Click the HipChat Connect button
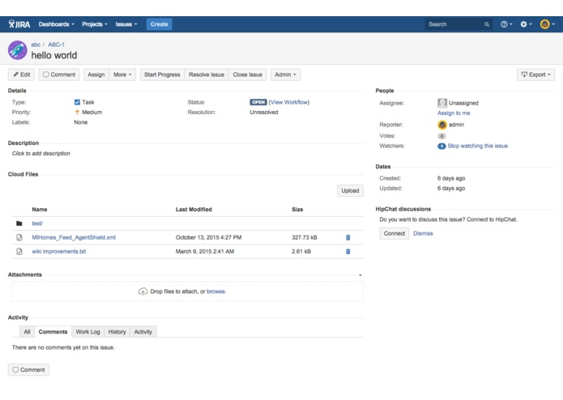The image size is (563, 400). coord(395,233)
